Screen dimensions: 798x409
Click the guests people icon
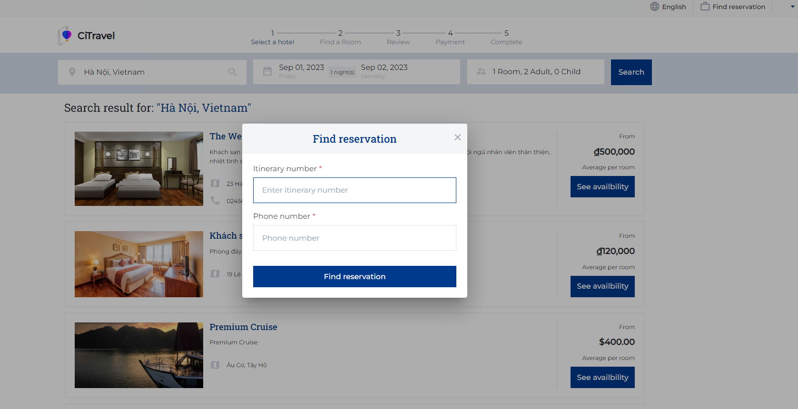pyautogui.click(x=481, y=71)
